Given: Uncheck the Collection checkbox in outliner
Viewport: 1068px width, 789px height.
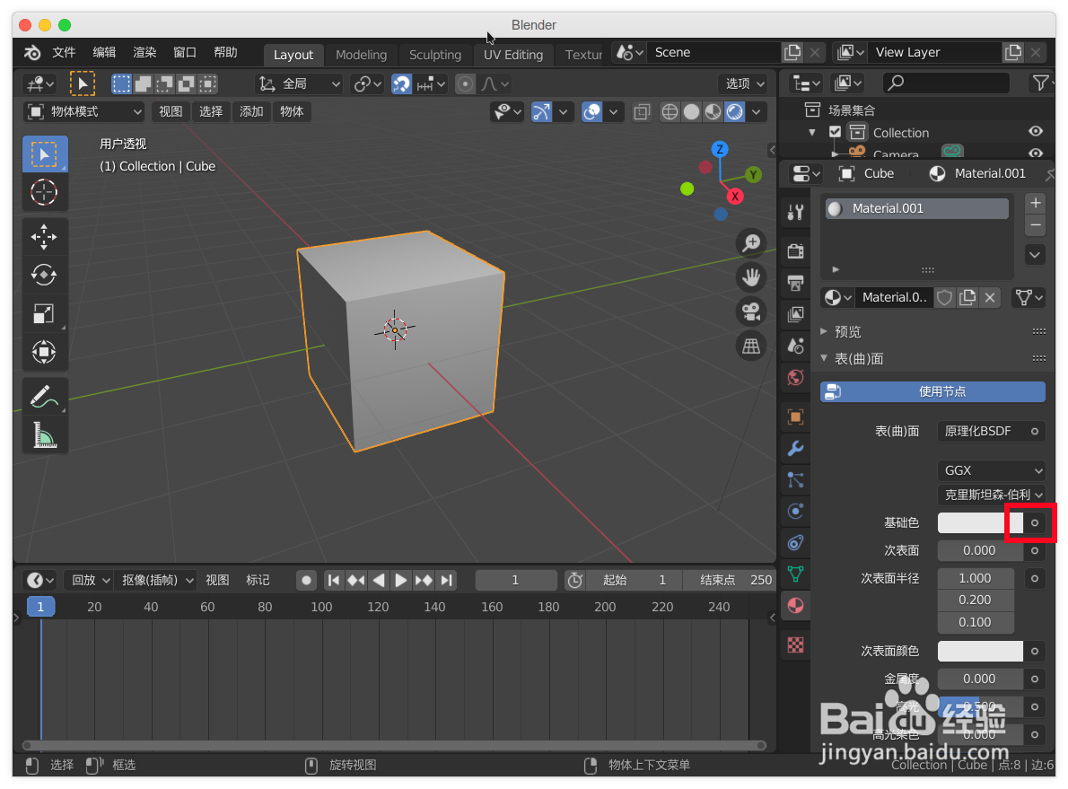Looking at the screenshot, I should [835, 131].
